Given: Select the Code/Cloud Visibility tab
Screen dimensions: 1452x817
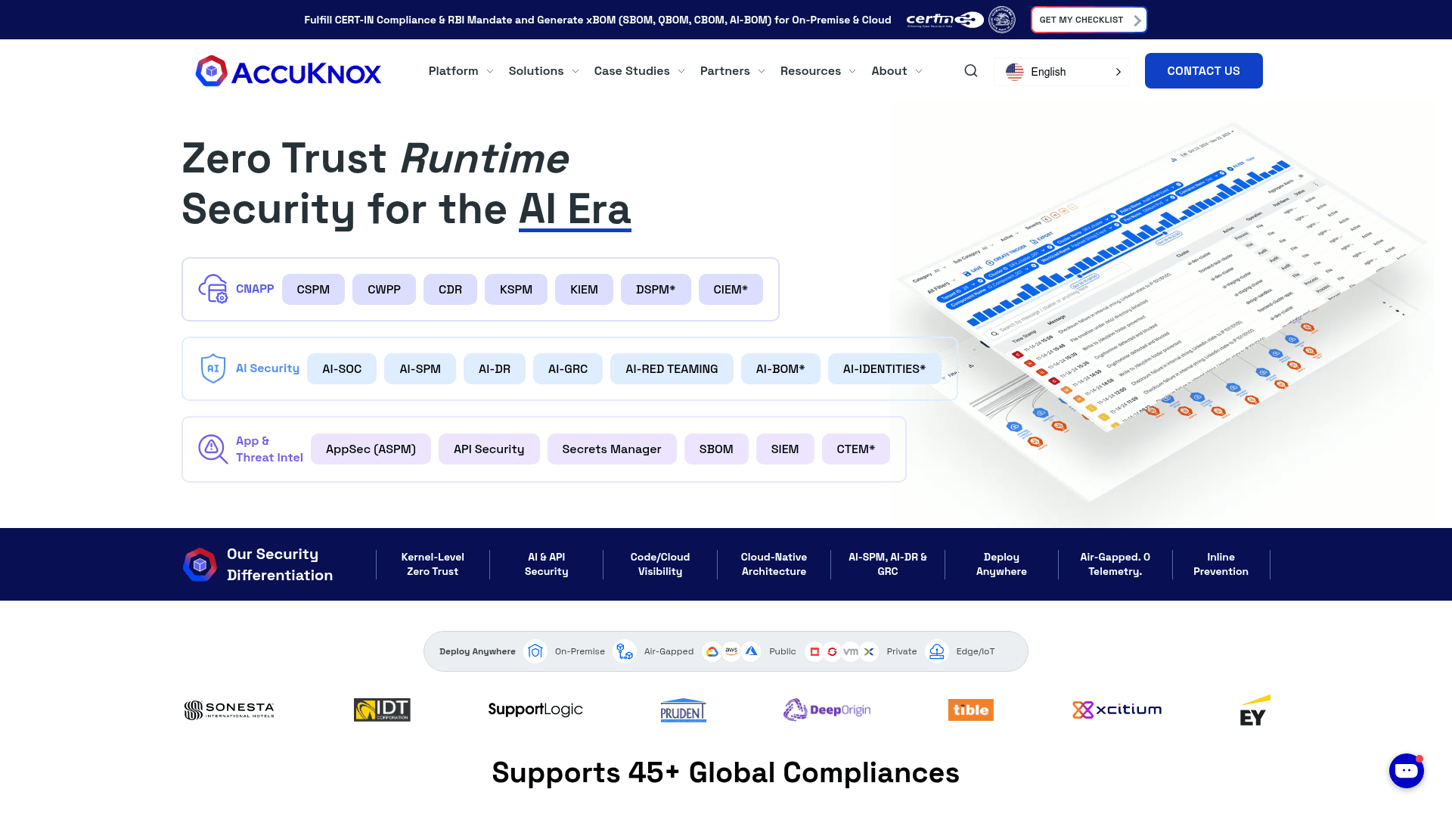Looking at the screenshot, I should pyautogui.click(x=660, y=564).
